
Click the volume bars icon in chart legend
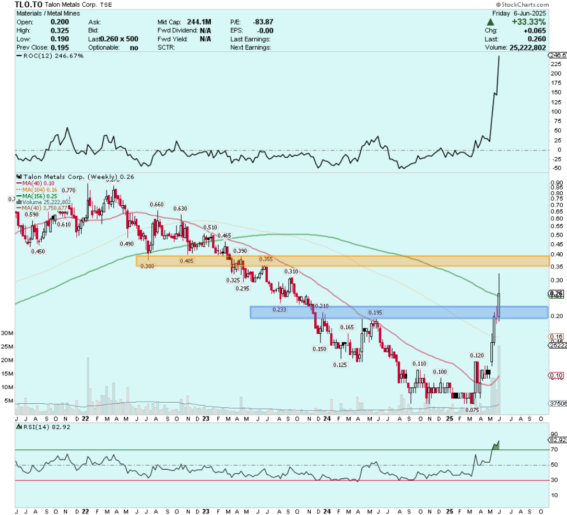(x=19, y=202)
